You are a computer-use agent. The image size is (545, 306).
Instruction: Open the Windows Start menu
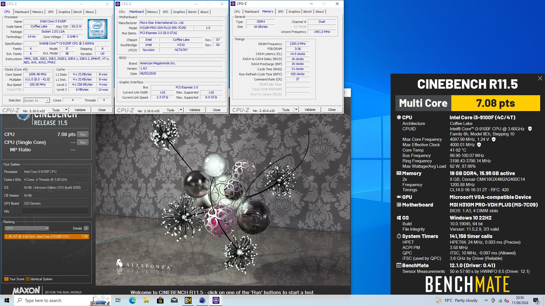(7, 300)
